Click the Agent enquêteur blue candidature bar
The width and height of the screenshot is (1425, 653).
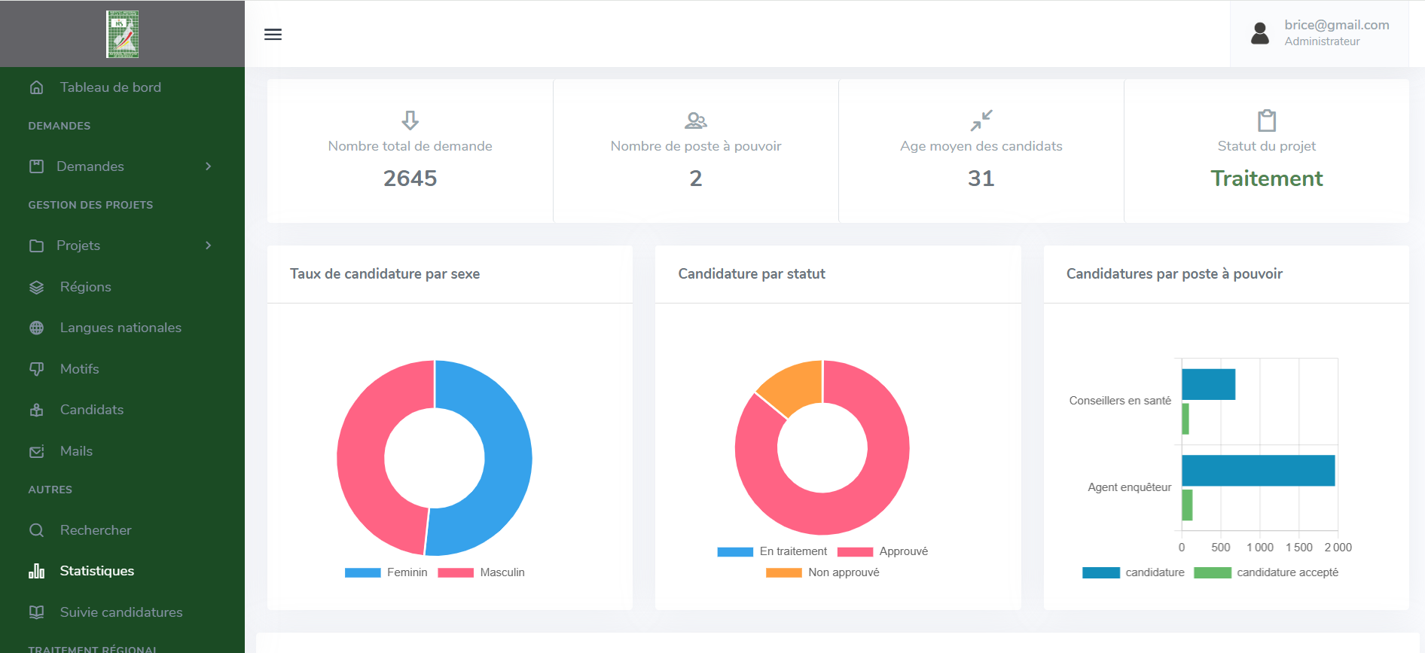[1258, 471]
